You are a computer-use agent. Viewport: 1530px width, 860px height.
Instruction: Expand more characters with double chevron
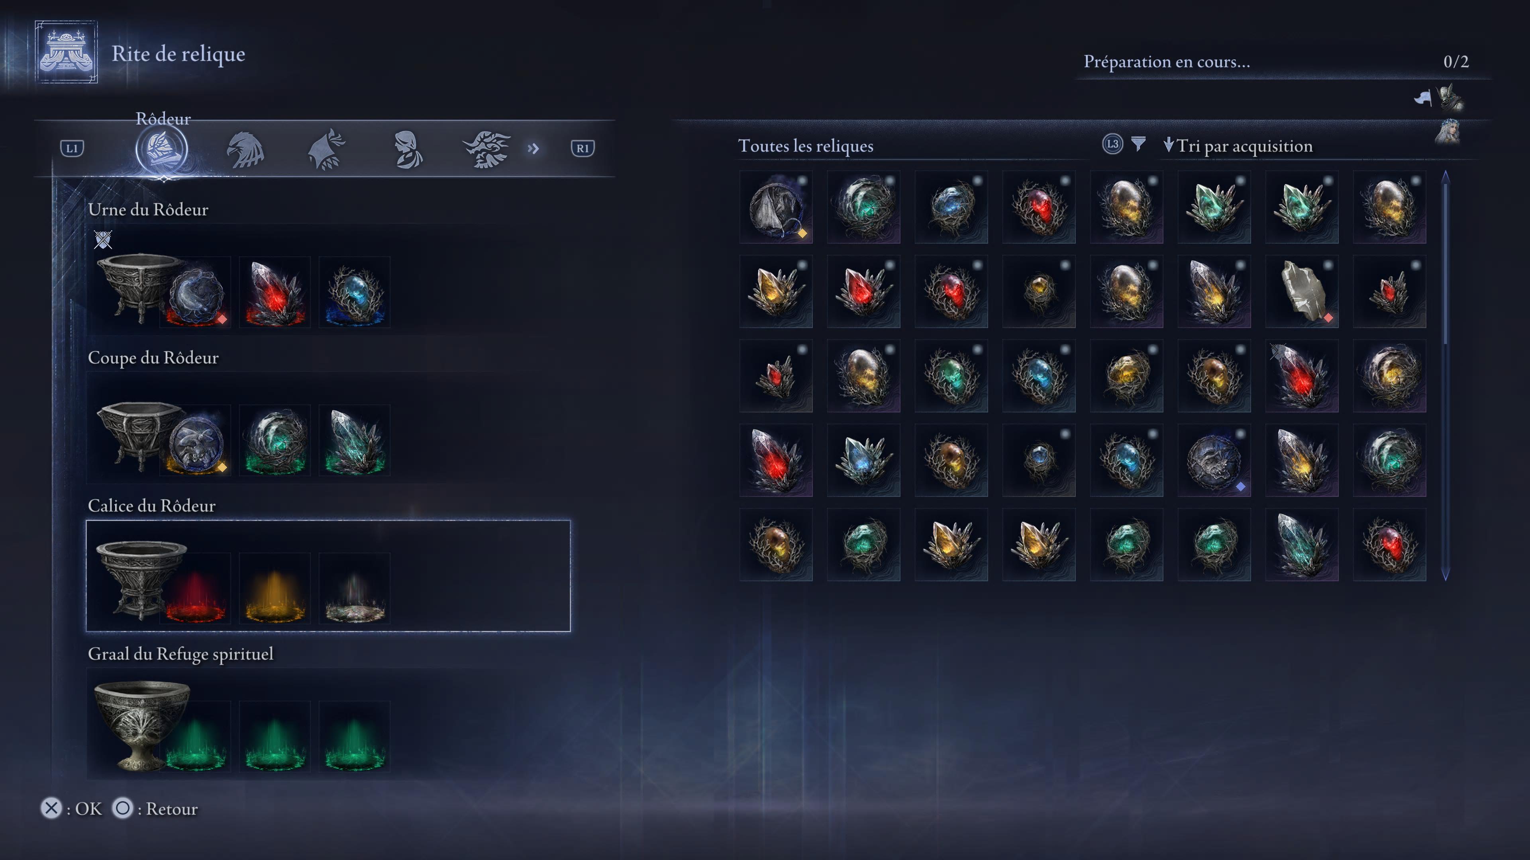point(533,149)
